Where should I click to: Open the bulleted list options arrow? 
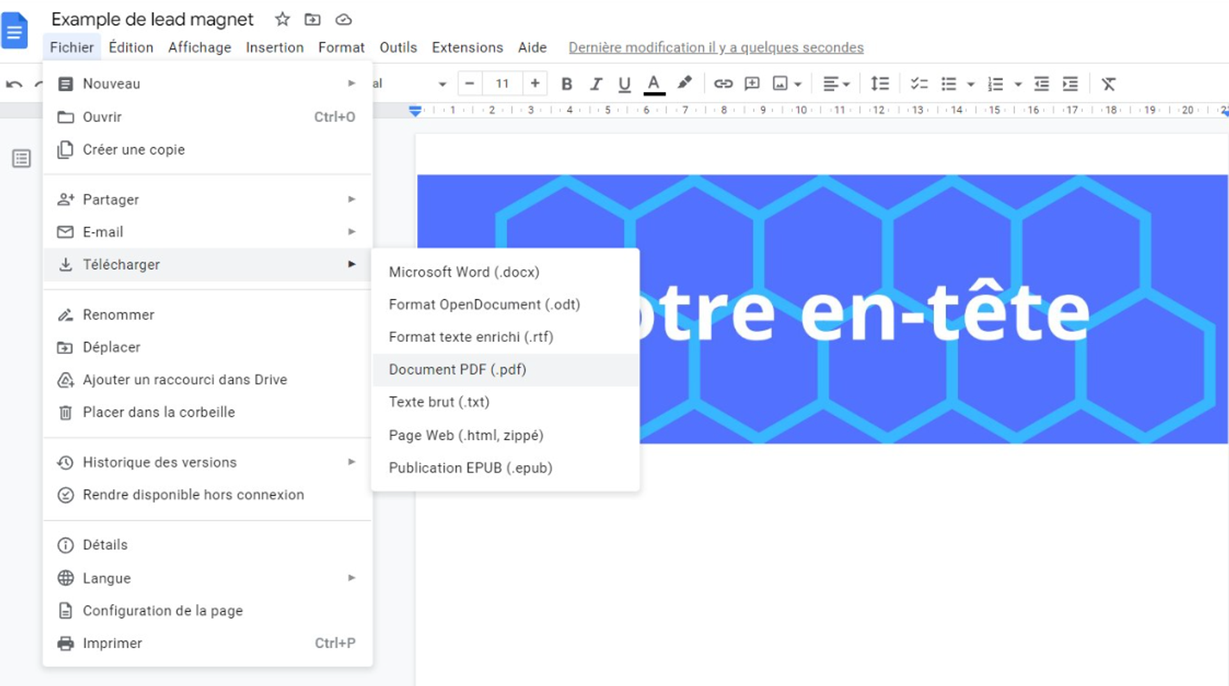tap(970, 84)
